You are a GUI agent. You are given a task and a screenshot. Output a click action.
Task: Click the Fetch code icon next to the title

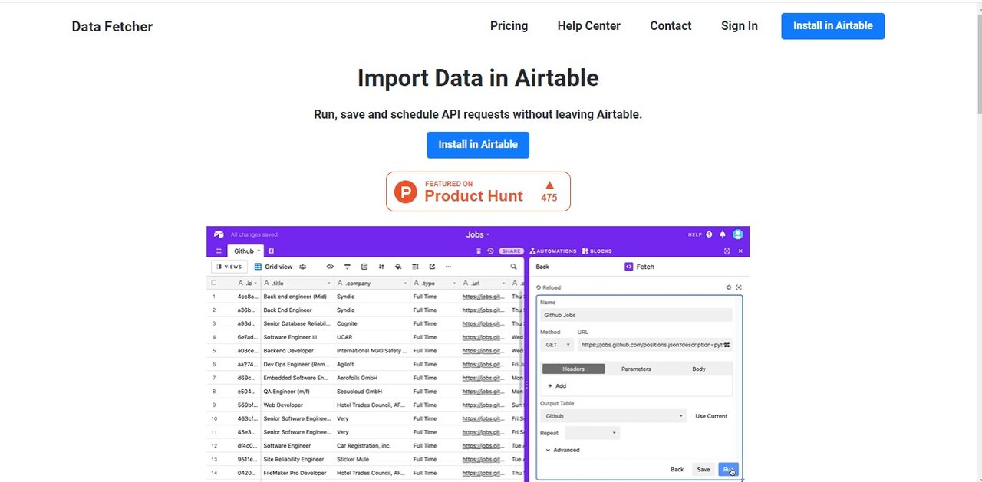pyautogui.click(x=629, y=267)
